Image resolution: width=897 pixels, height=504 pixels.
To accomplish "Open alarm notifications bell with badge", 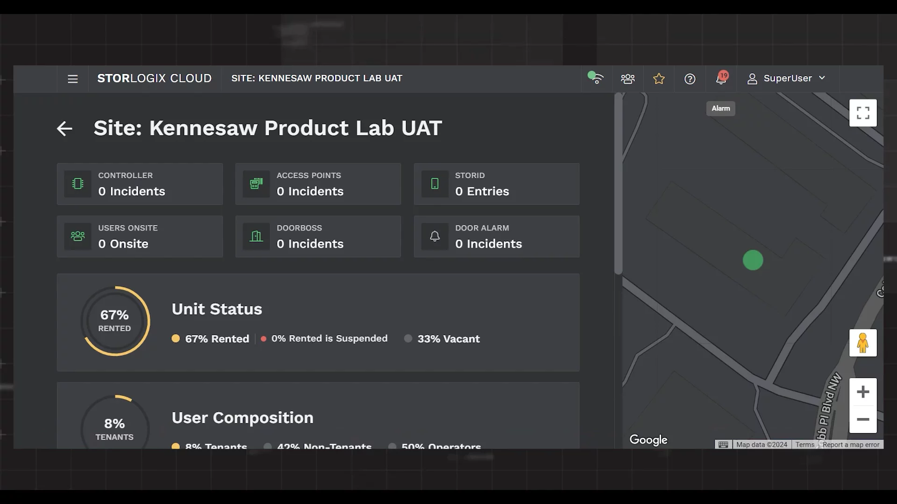I will pyautogui.click(x=721, y=78).
